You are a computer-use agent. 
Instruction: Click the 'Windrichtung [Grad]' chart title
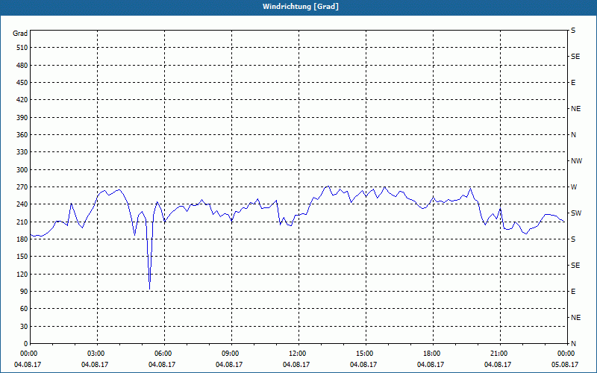click(x=301, y=7)
